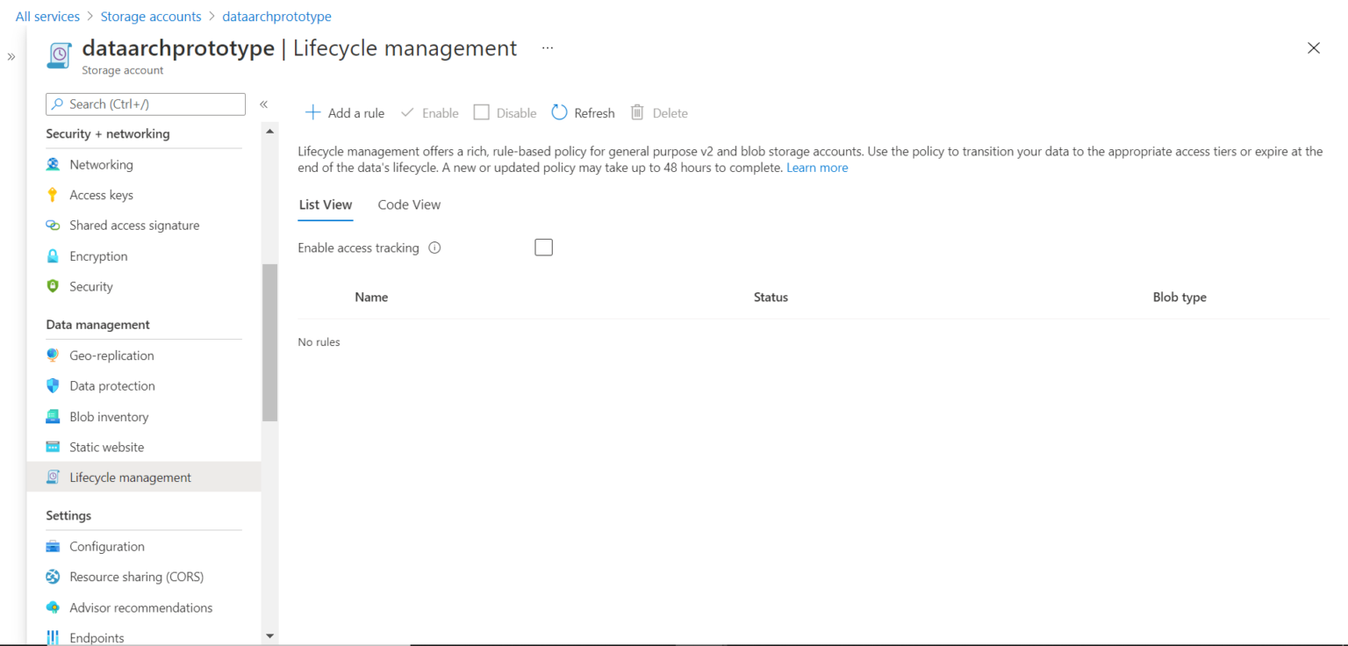Open Access keys via its key icon
The width and height of the screenshot is (1348, 646).
[x=53, y=195]
